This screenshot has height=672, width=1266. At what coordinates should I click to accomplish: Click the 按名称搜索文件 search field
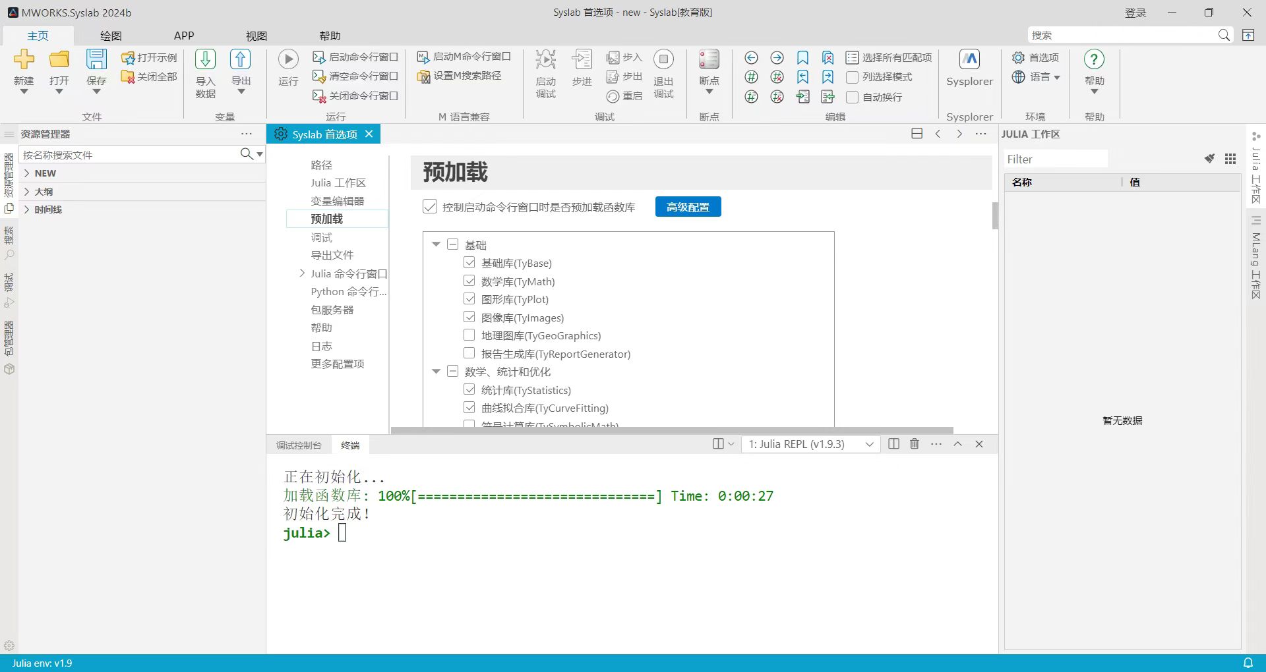129,154
